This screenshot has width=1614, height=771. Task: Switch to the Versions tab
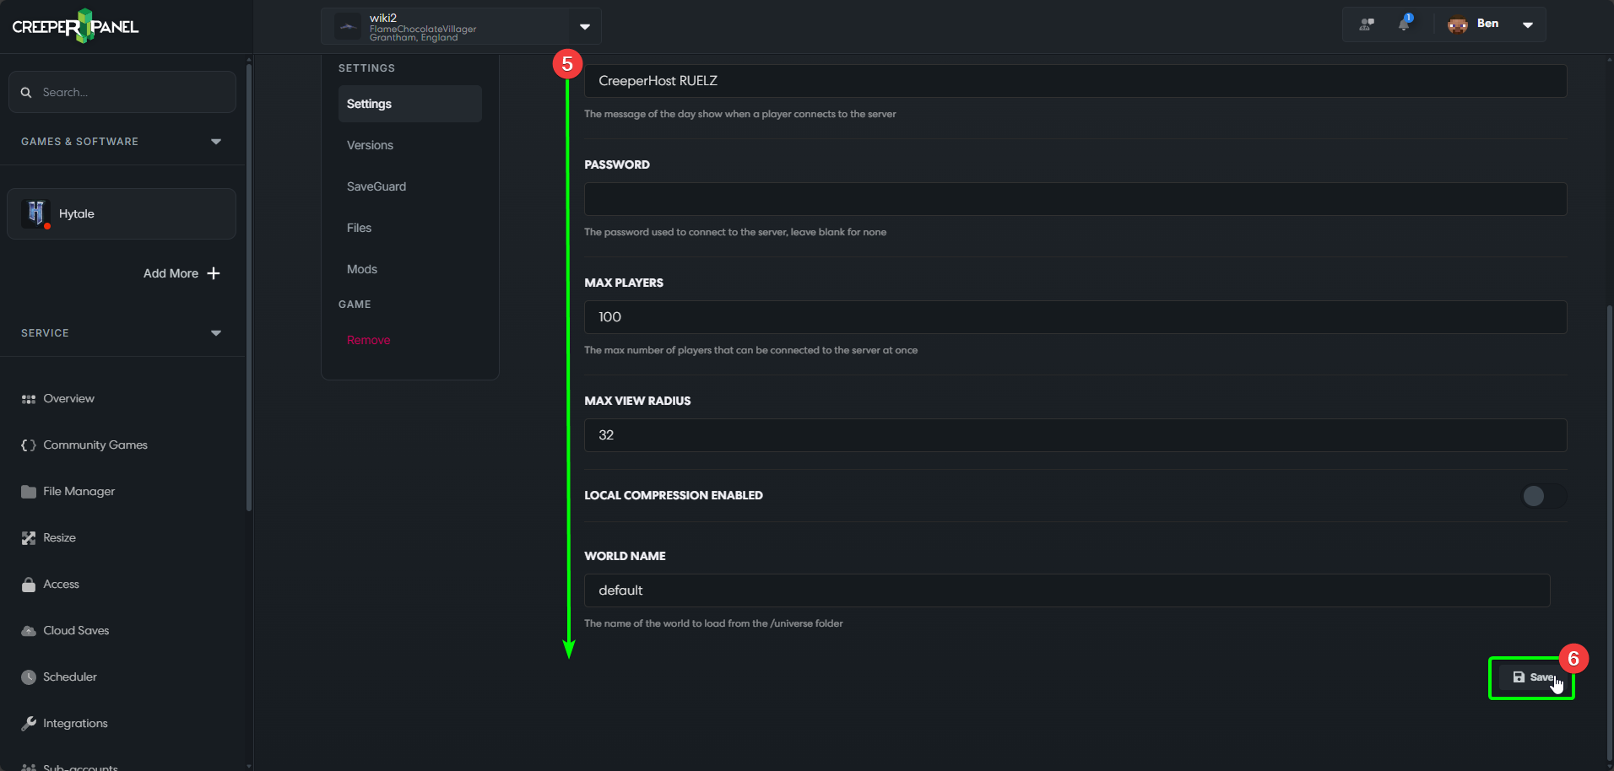point(369,144)
